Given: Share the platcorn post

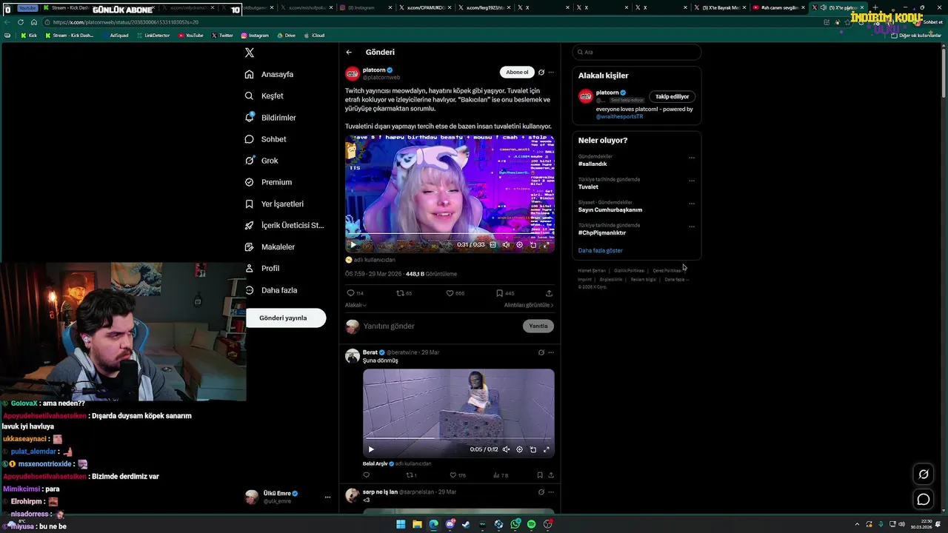Looking at the screenshot, I should coord(549,293).
